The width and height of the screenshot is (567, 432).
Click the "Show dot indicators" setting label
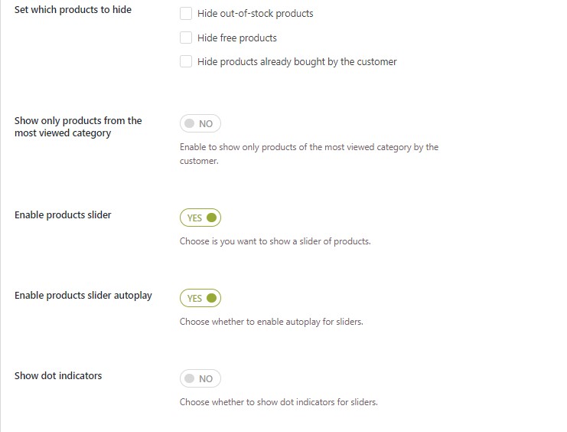58,376
